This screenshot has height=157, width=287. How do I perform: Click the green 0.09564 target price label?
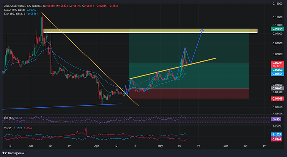coord(277,29)
